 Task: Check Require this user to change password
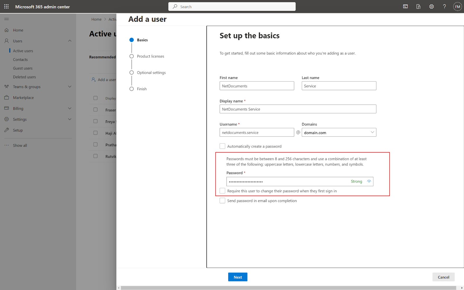pos(222,191)
